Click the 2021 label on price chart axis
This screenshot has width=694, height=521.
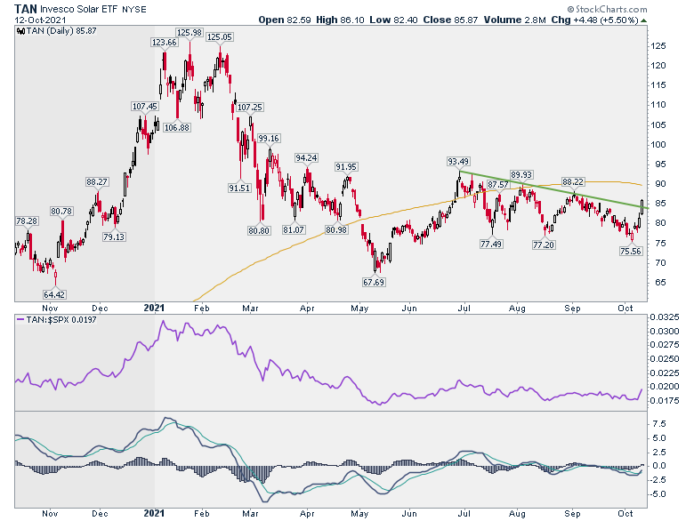point(154,308)
